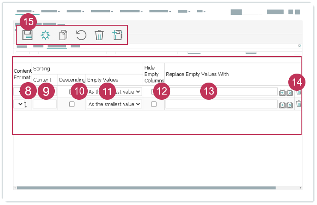Click the Delete trash can toolbar icon
The image size is (317, 205).
[99, 35]
